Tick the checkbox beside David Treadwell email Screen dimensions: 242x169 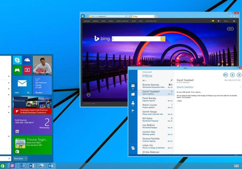point(140,91)
